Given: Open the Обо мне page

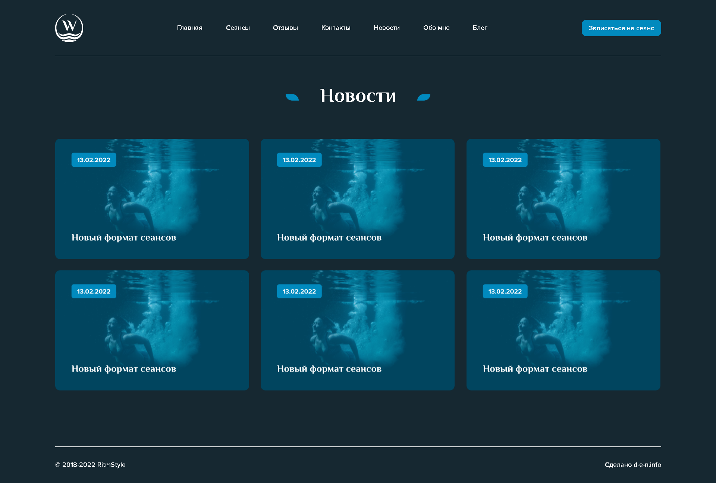Looking at the screenshot, I should 436,28.
